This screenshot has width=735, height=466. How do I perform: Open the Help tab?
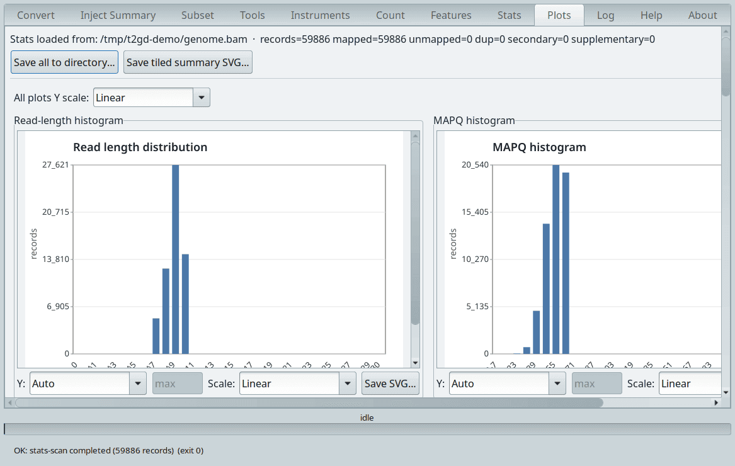click(x=651, y=16)
